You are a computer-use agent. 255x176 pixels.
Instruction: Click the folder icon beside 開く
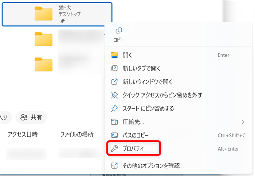(114, 55)
